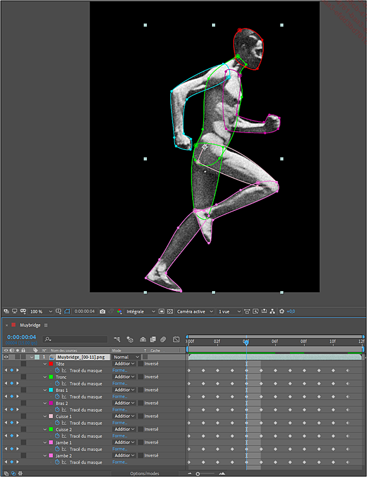Select the Muybridge composition tab
Screen dimensions: 367x477
pyautogui.click(x=30, y=325)
